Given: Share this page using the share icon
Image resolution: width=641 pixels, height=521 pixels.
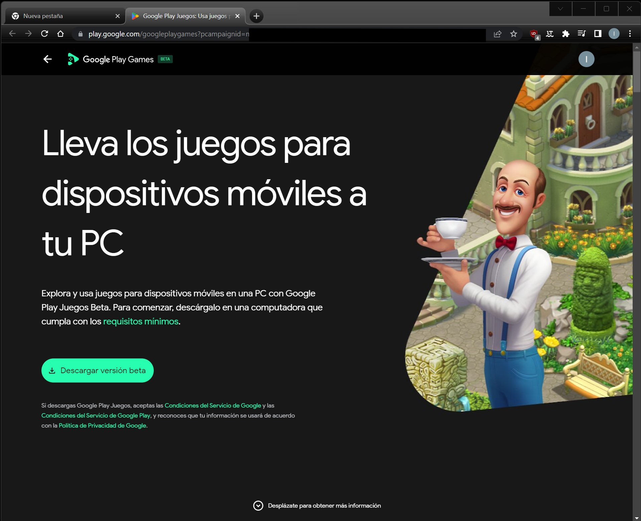Looking at the screenshot, I should pos(498,34).
